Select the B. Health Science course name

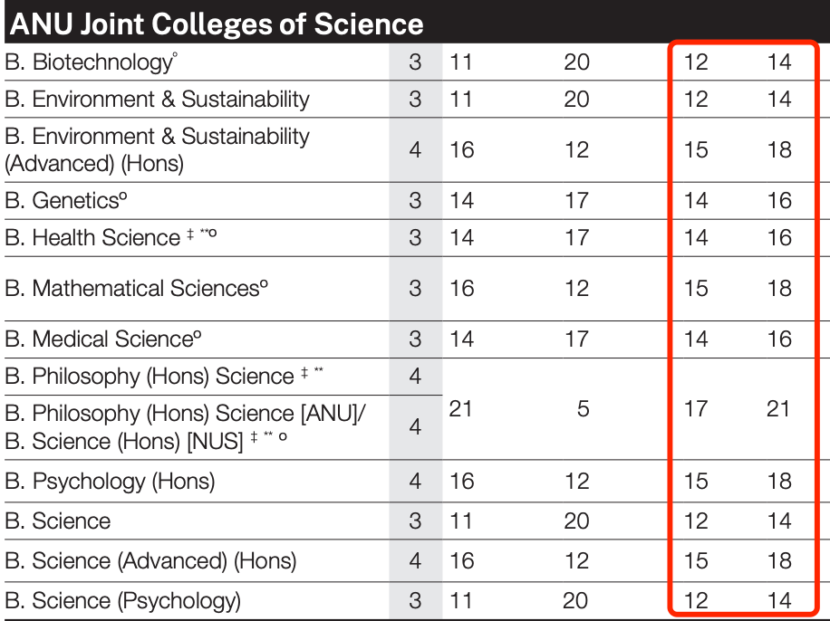107,238
